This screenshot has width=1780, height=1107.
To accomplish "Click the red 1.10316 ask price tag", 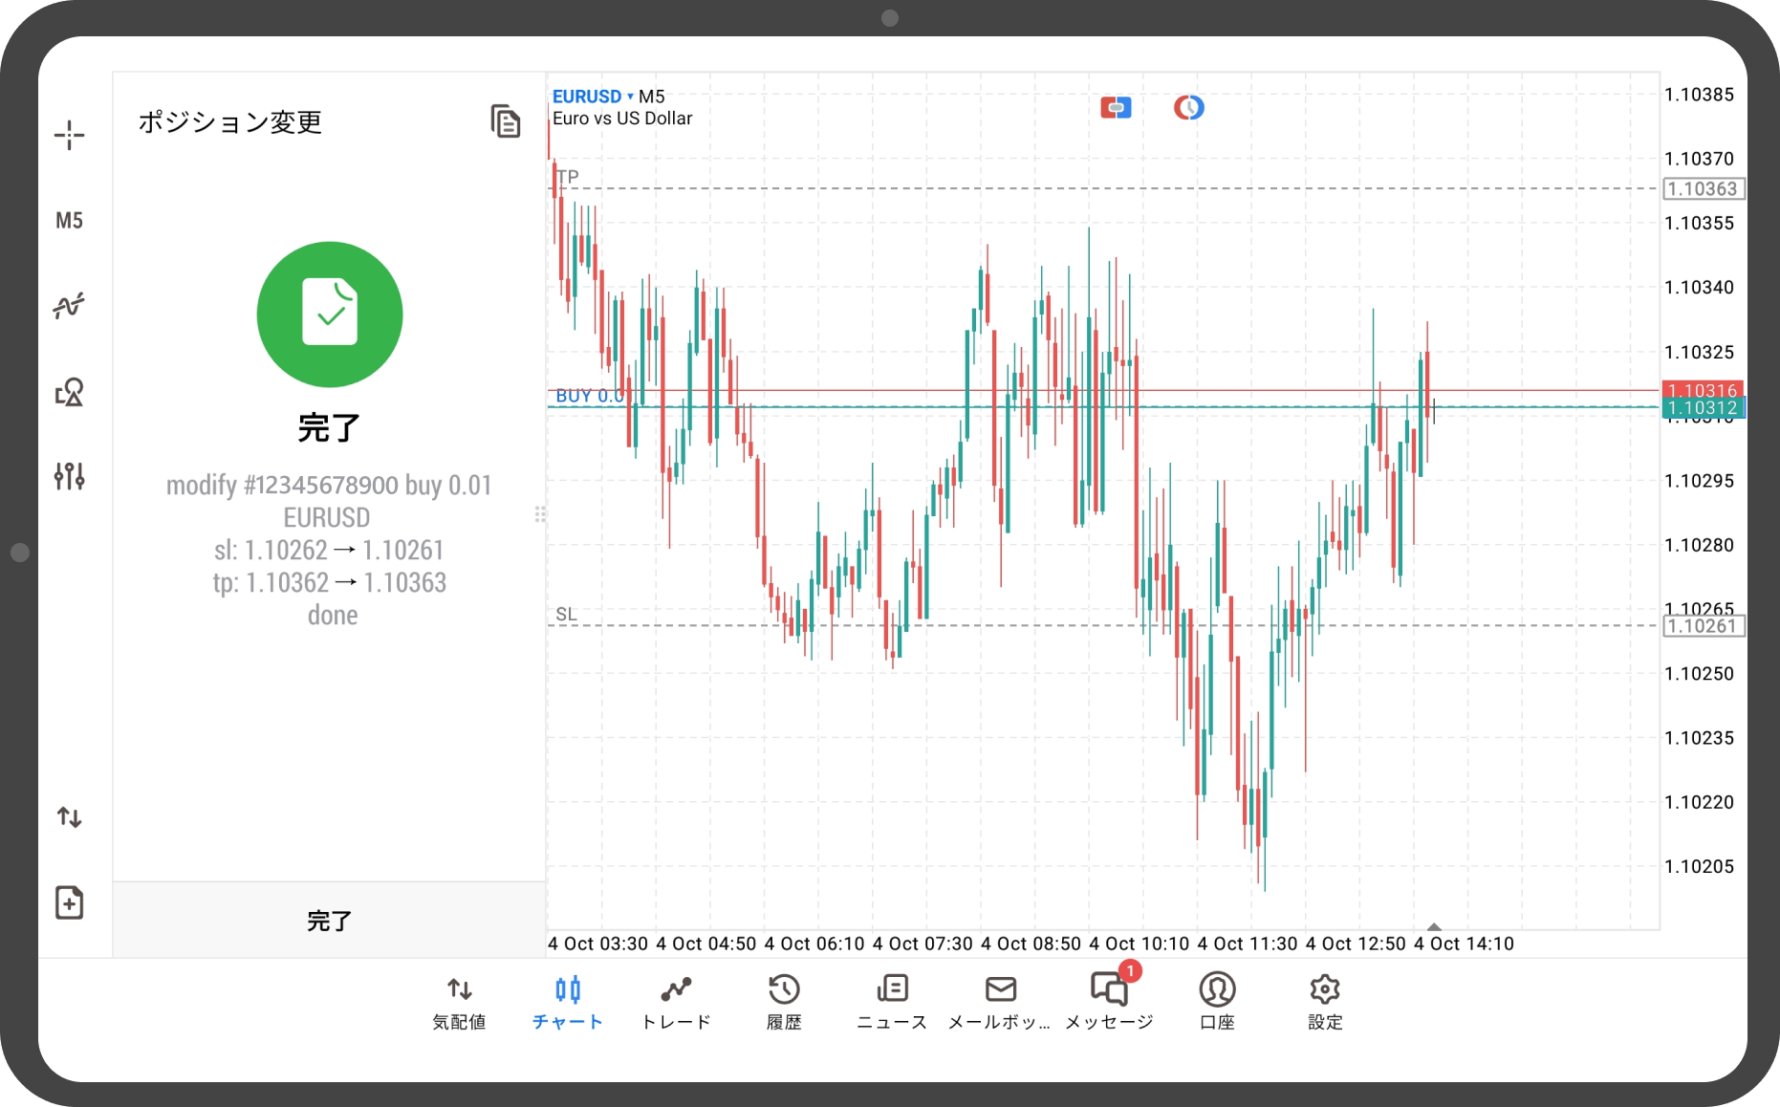I will [x=1704, y=390].
